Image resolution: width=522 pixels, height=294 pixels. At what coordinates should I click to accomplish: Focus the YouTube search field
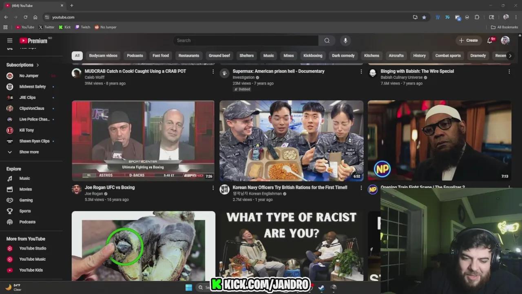pyautogui.click(x=246, y=40)
